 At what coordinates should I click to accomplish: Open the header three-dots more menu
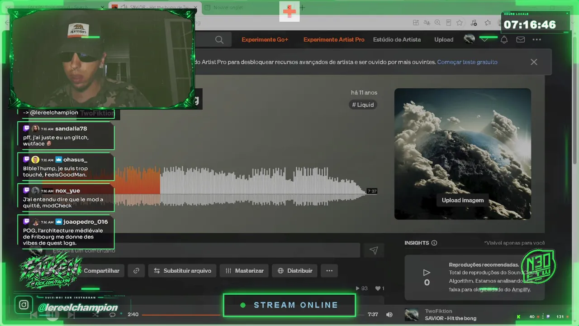(537, 39)
